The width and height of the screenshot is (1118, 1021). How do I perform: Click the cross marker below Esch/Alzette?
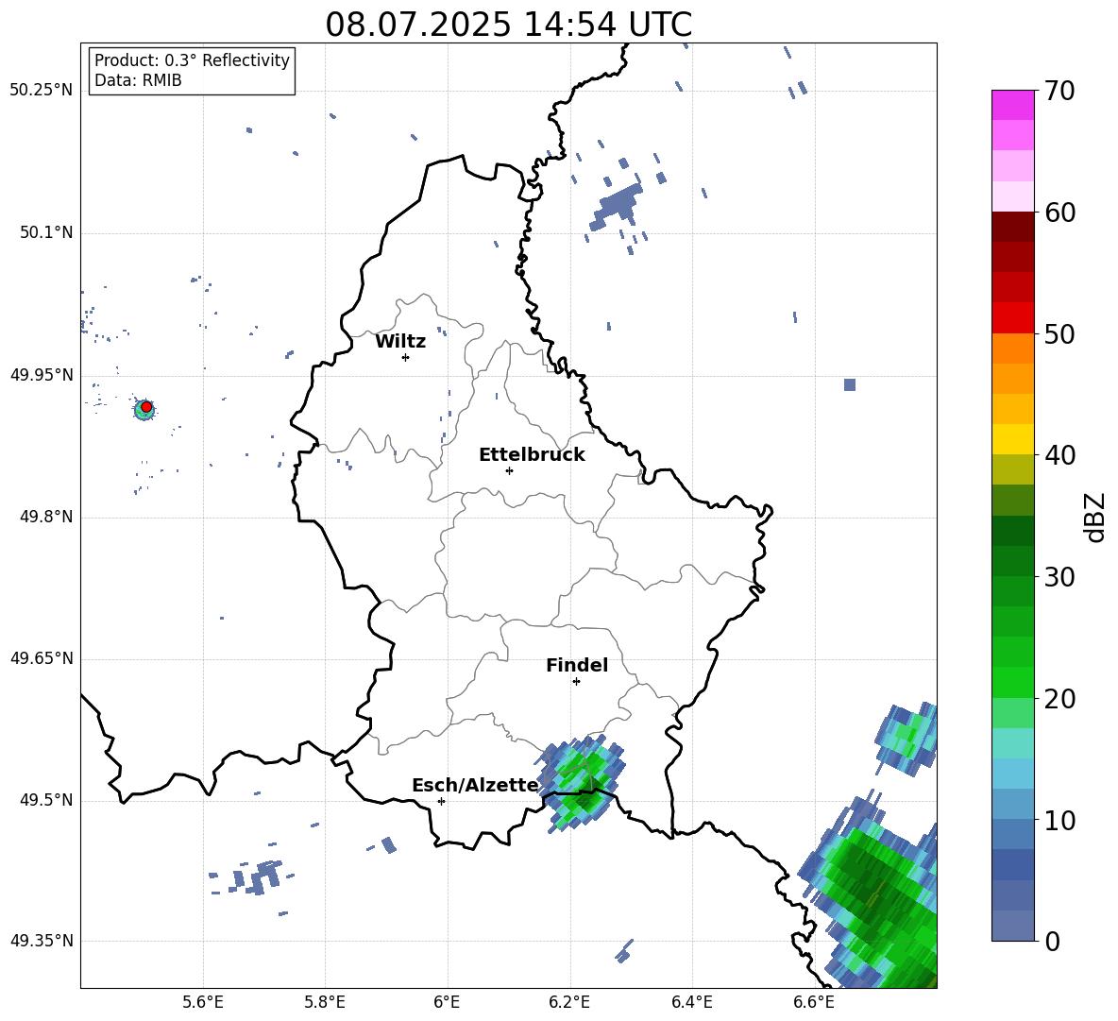(x=441, y=801)
